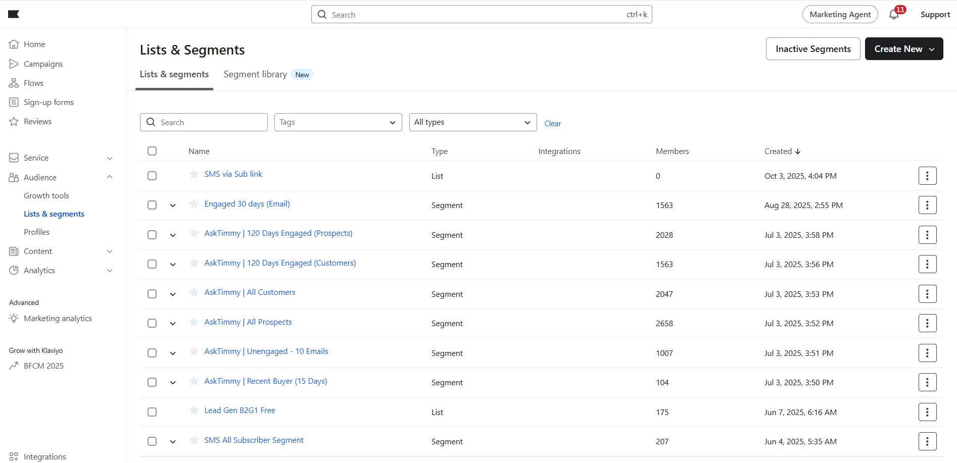Open options menu for SMS via Sub link
The height and width of the screenshot is (463, 957).
pyautogui.click(x=927, y=176)
